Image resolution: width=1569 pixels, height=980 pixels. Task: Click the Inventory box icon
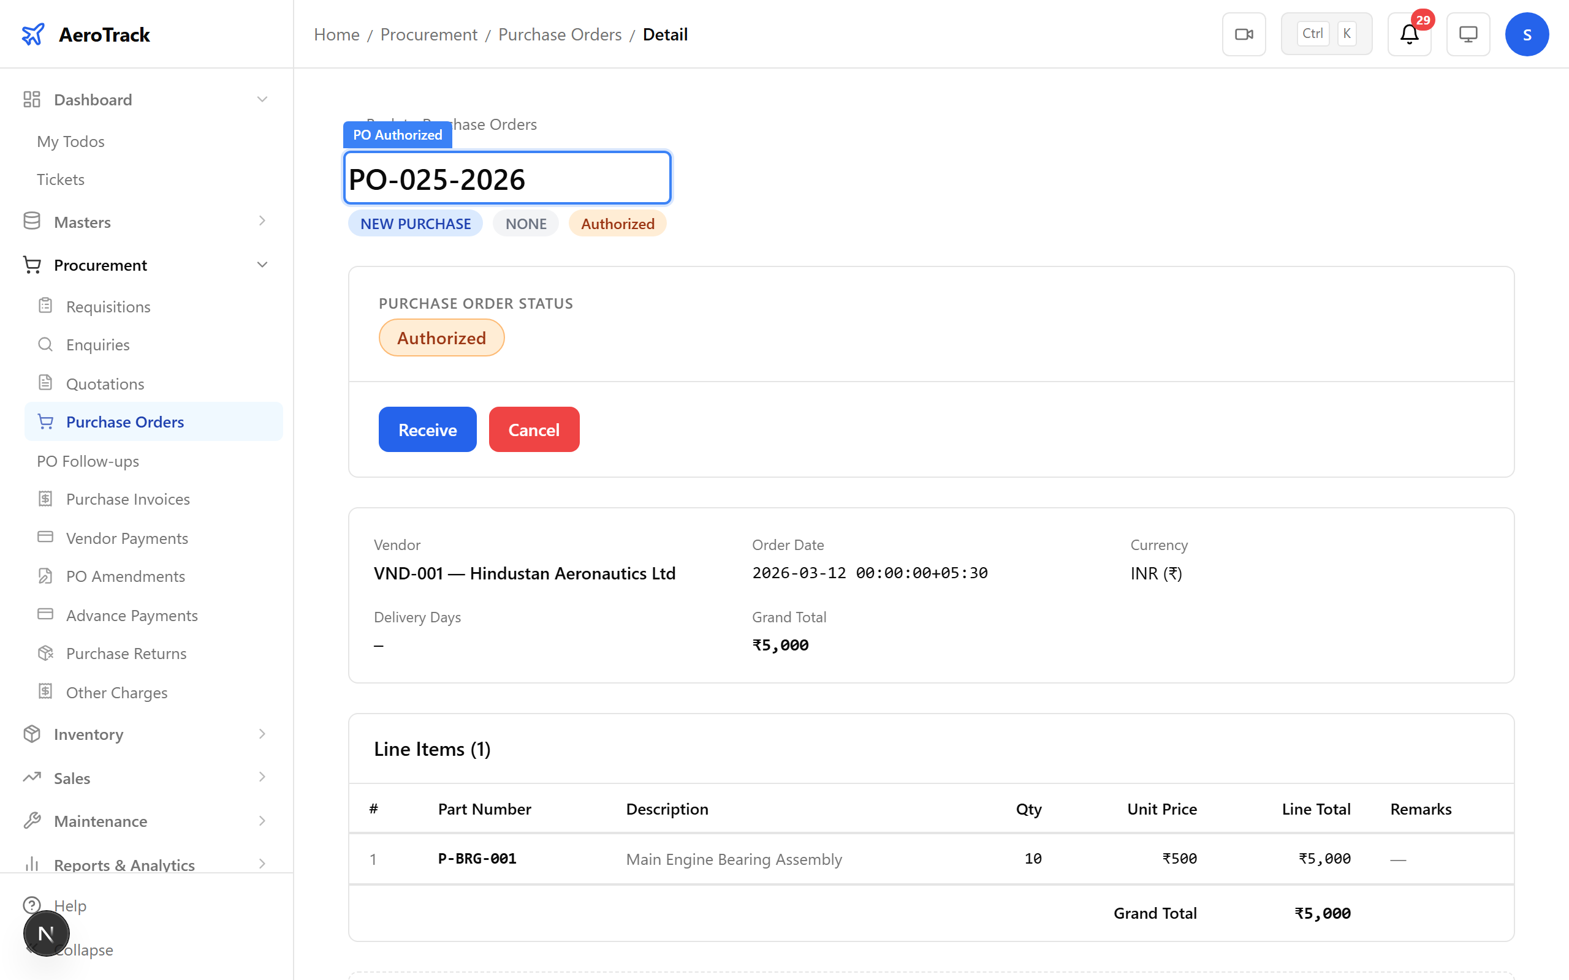pyautogui.click(x=31, y=734)
